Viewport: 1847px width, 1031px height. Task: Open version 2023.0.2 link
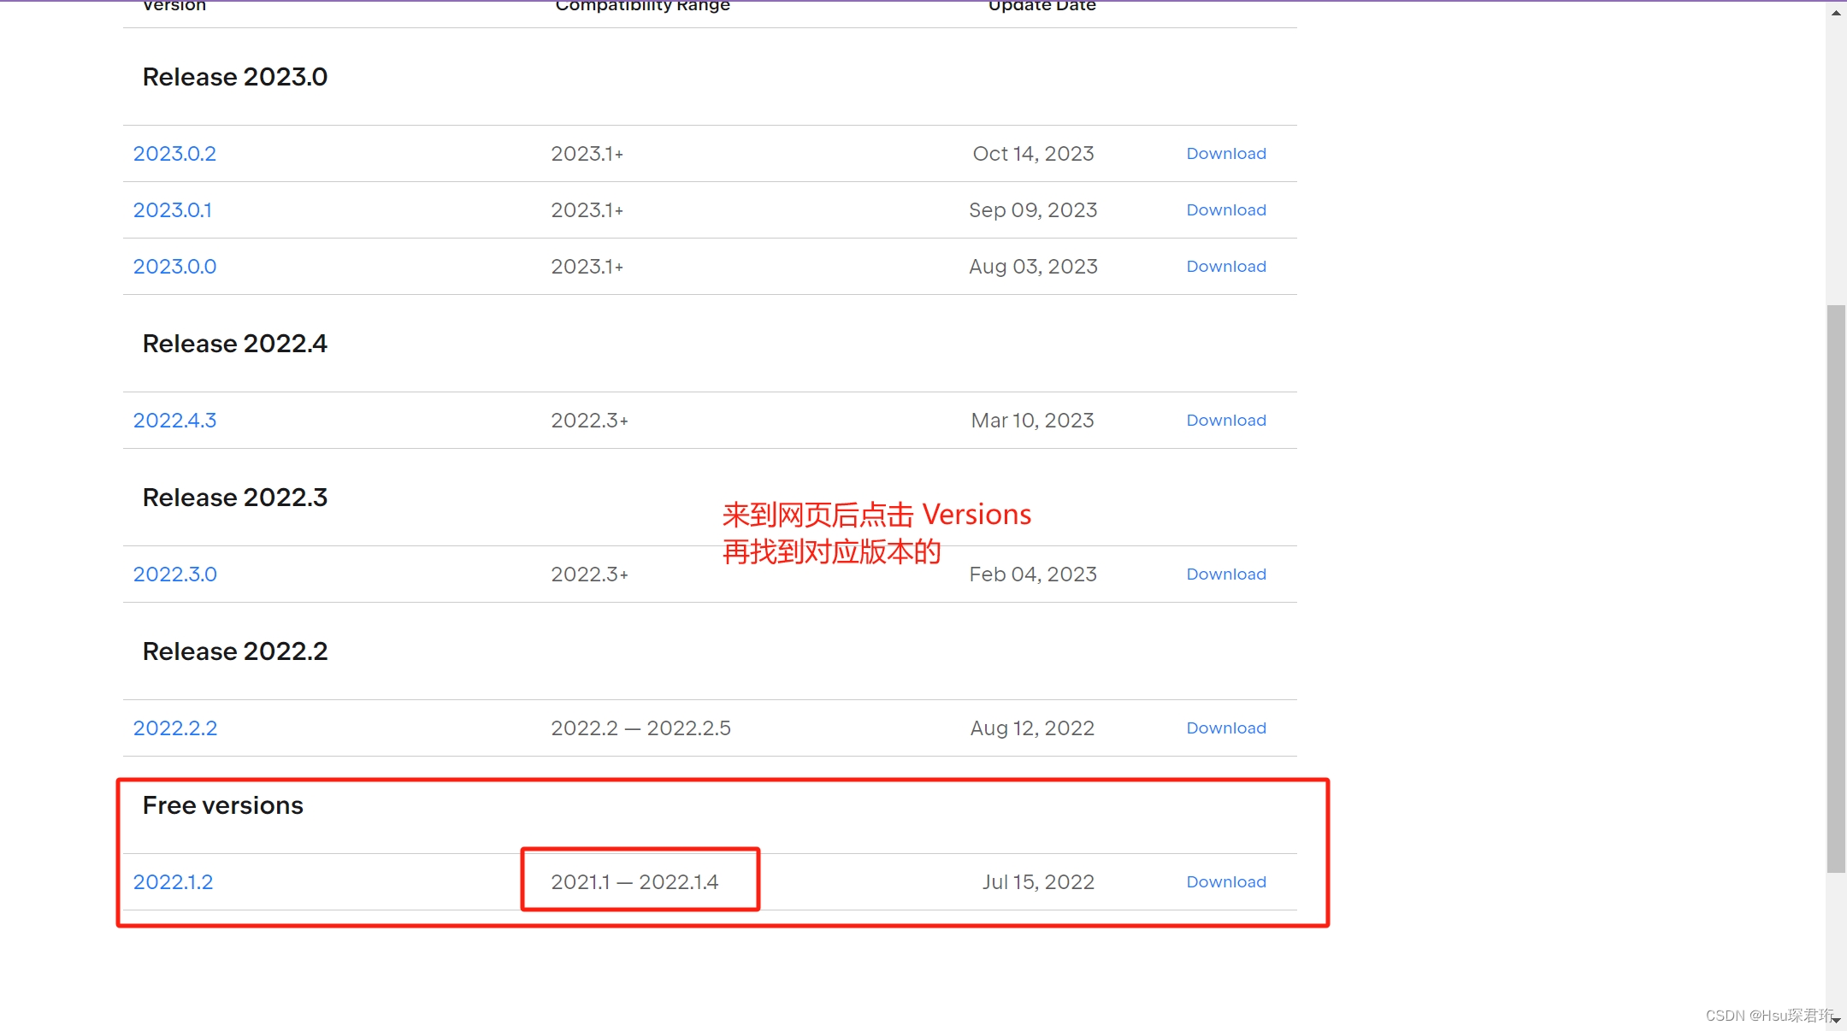pyautogui.click(x=174, y=154)
